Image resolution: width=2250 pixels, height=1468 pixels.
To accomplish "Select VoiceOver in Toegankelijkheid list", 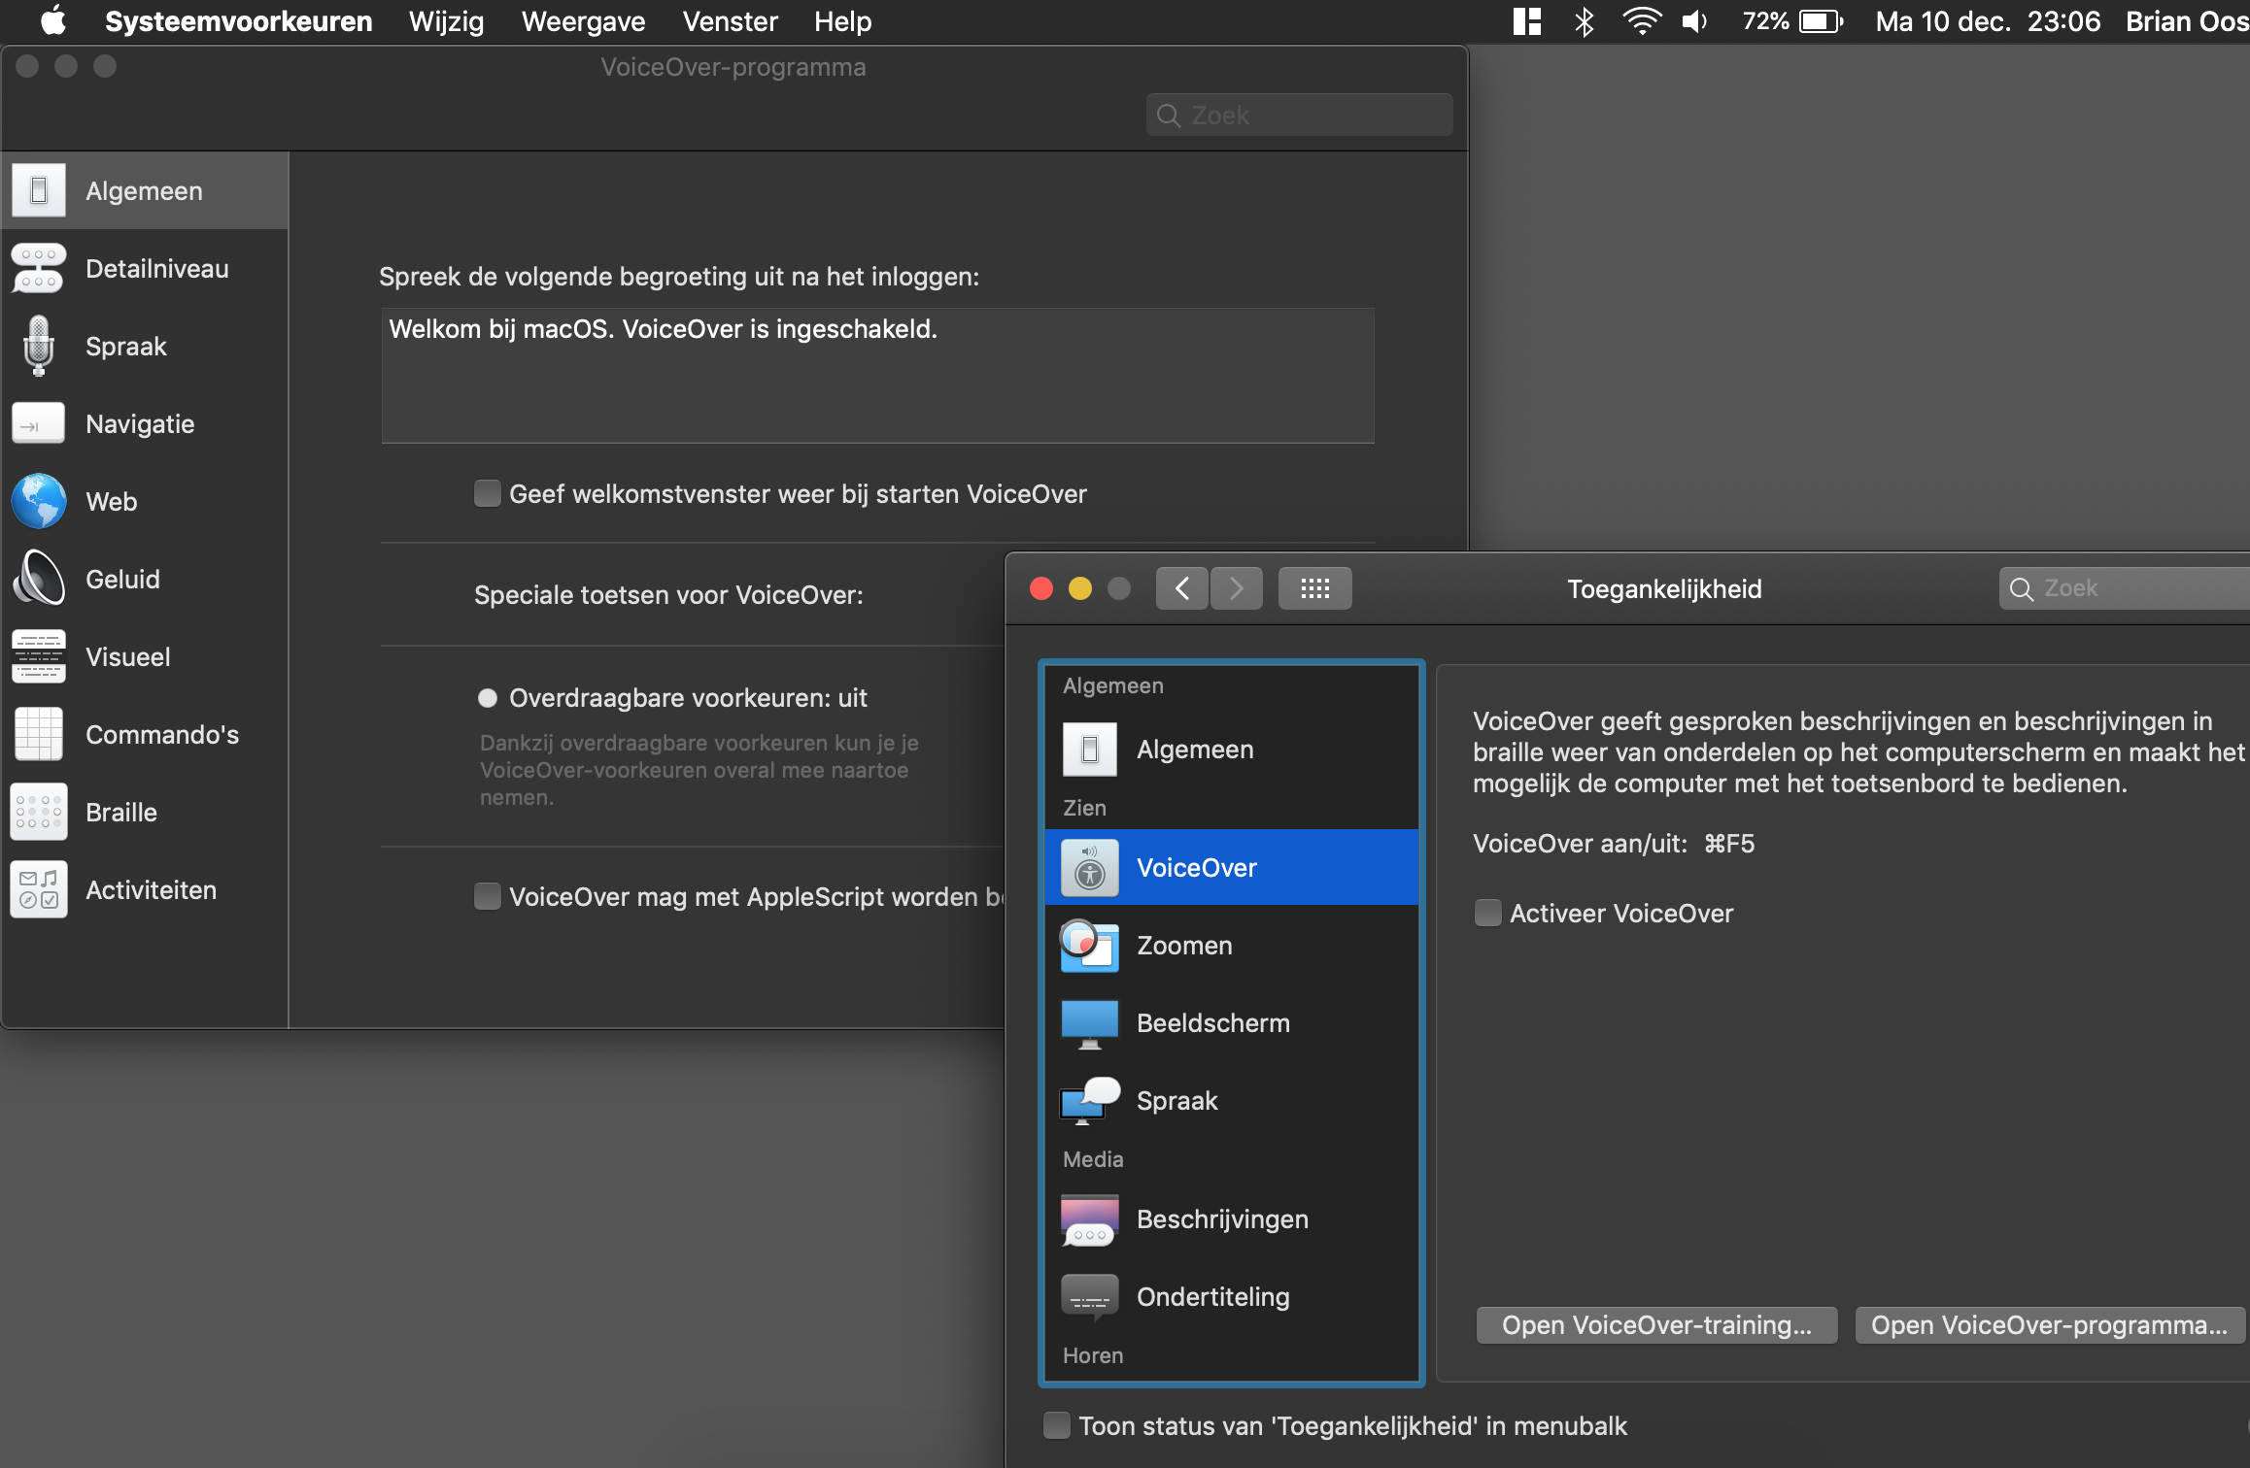I will (x=1231, y=867).
